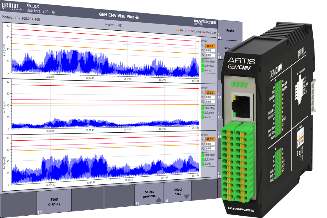The image size is (327, 218).
Task: Click the down triangle on Select next
Action: [186, 197]
